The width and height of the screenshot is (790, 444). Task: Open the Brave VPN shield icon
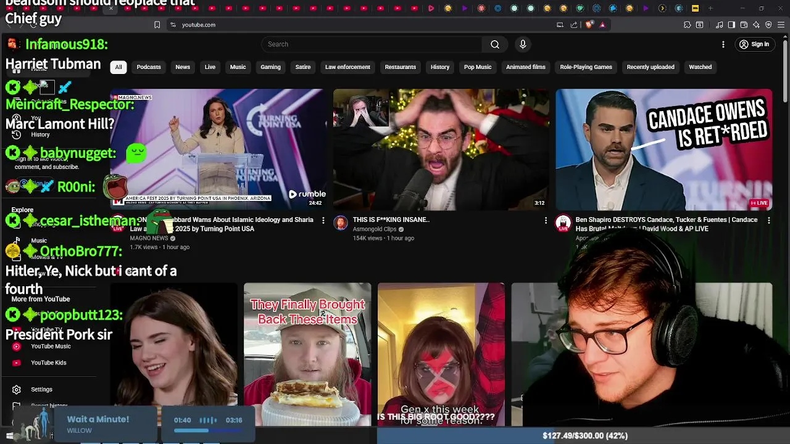[x=768, y=25]
